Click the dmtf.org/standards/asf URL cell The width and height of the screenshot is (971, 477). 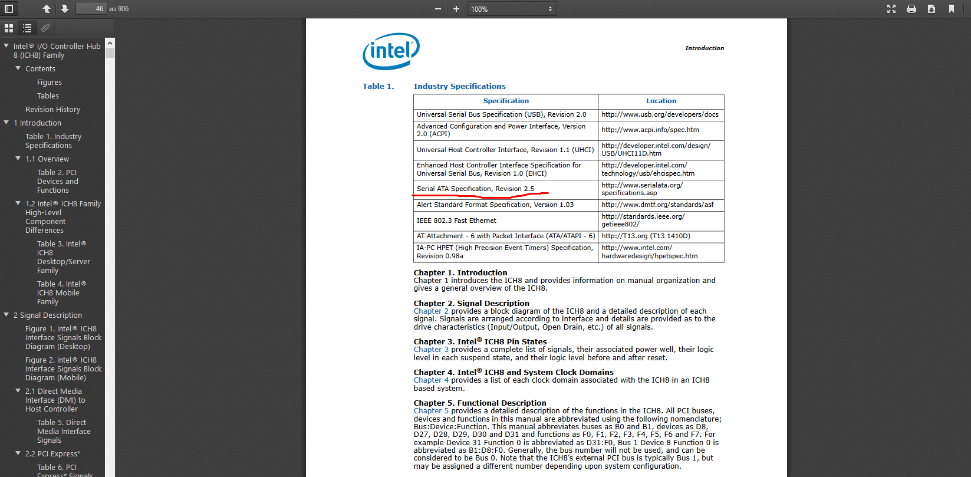661,205
